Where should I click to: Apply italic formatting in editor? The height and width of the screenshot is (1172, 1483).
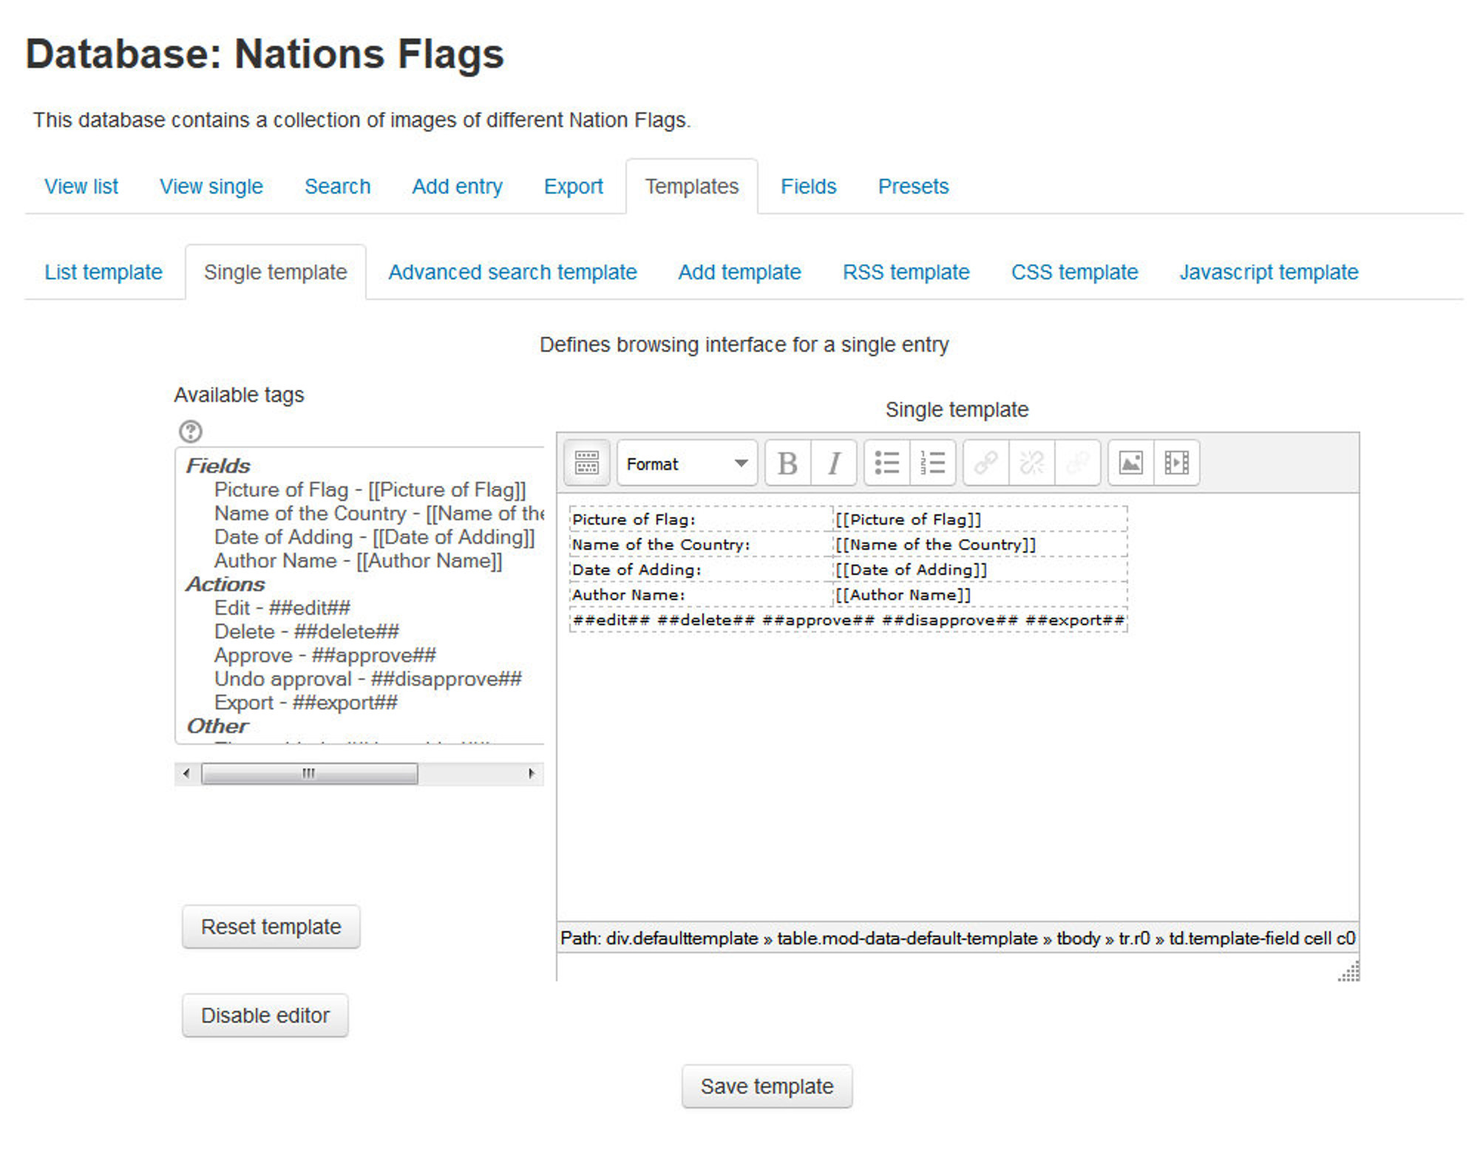[834, 463]
